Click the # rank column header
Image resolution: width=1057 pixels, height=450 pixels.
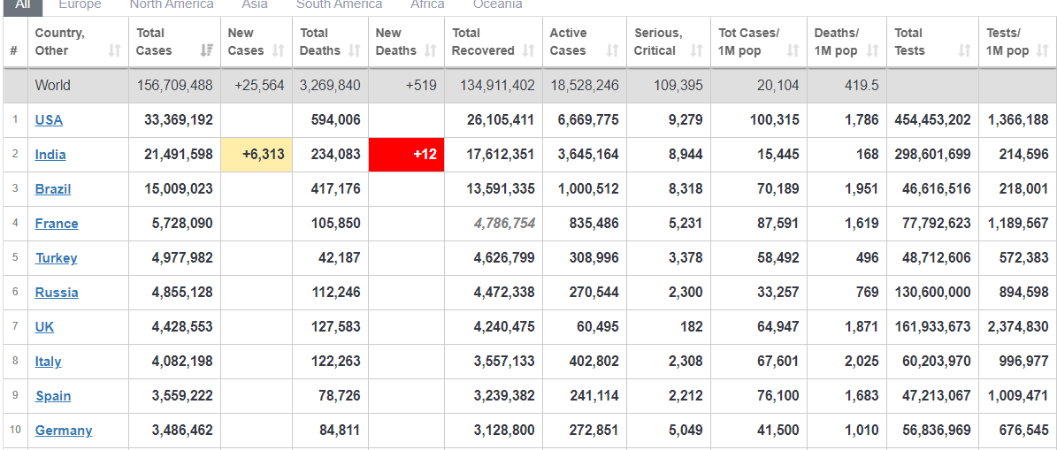click(x=14, y=50)
